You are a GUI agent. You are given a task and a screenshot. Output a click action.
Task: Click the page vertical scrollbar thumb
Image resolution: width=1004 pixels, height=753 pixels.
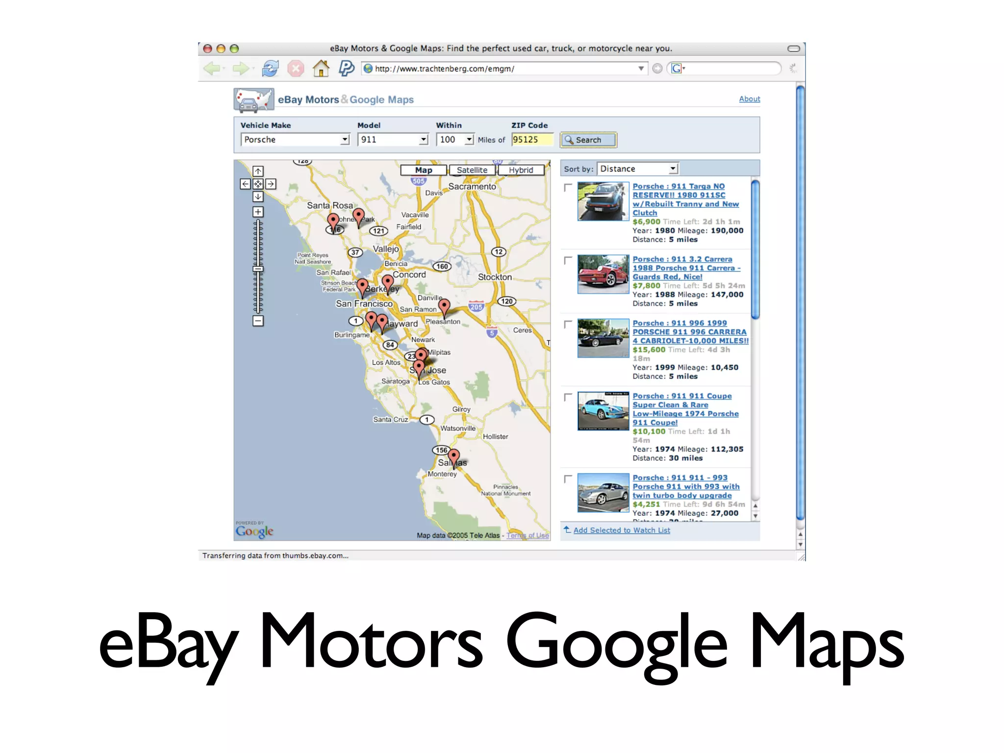(x=800, y=302)
